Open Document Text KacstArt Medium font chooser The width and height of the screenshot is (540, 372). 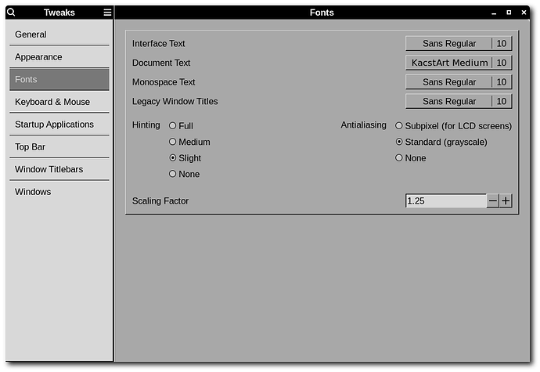(x=458, y=63)
